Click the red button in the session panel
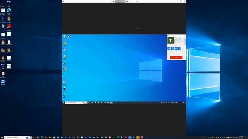This screenshot has height=139, width=248. pos(176,58)
